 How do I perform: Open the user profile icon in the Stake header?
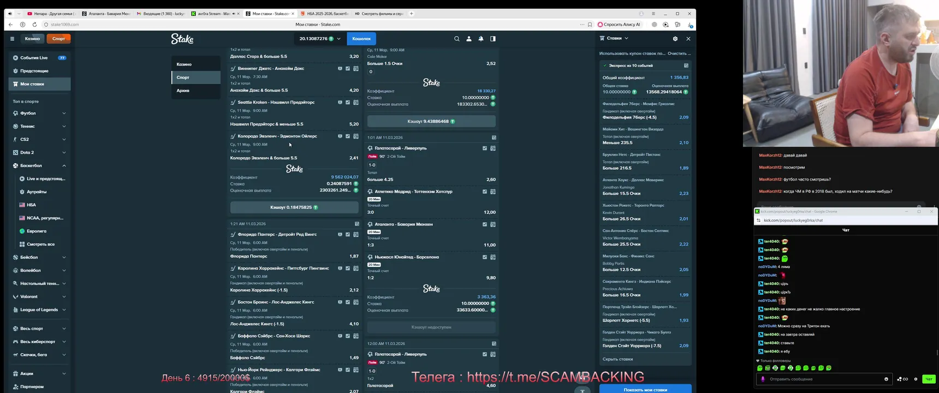pyautogui.click(x=469, y=39)
